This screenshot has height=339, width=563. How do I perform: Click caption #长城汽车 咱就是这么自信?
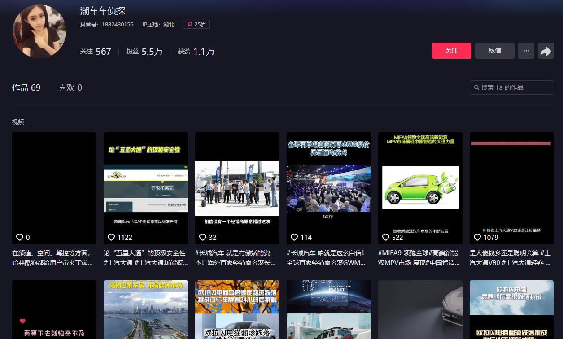click(x=329, y=258)
